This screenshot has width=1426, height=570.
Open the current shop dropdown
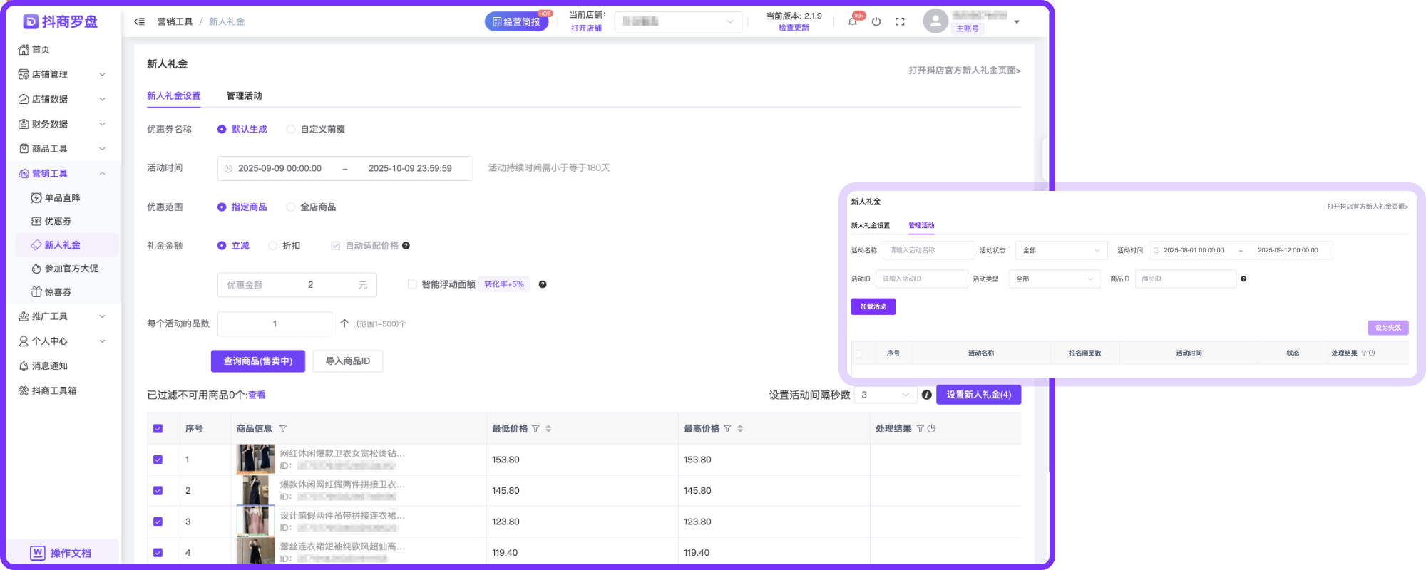click(x=677, y=21)
